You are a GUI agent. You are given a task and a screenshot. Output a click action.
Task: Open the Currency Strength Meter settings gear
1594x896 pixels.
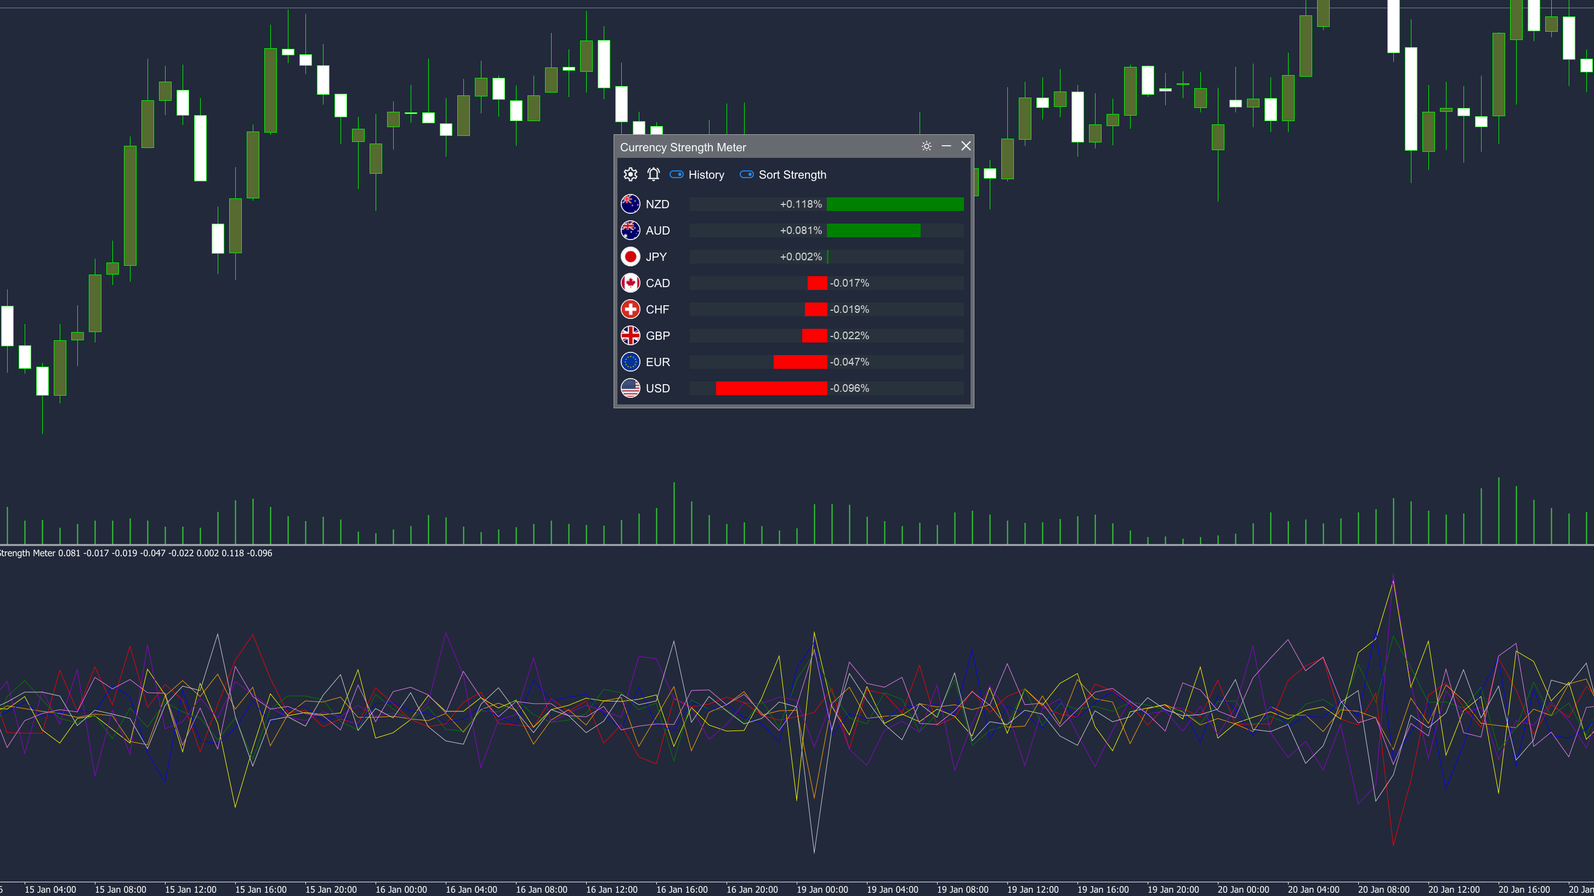click(x=630, y=174)
